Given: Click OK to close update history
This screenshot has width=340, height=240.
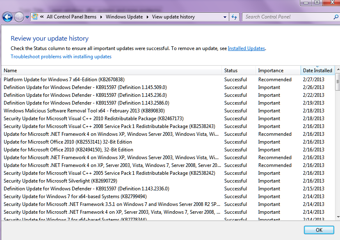Looking at the screenshot, I should 319,230.
